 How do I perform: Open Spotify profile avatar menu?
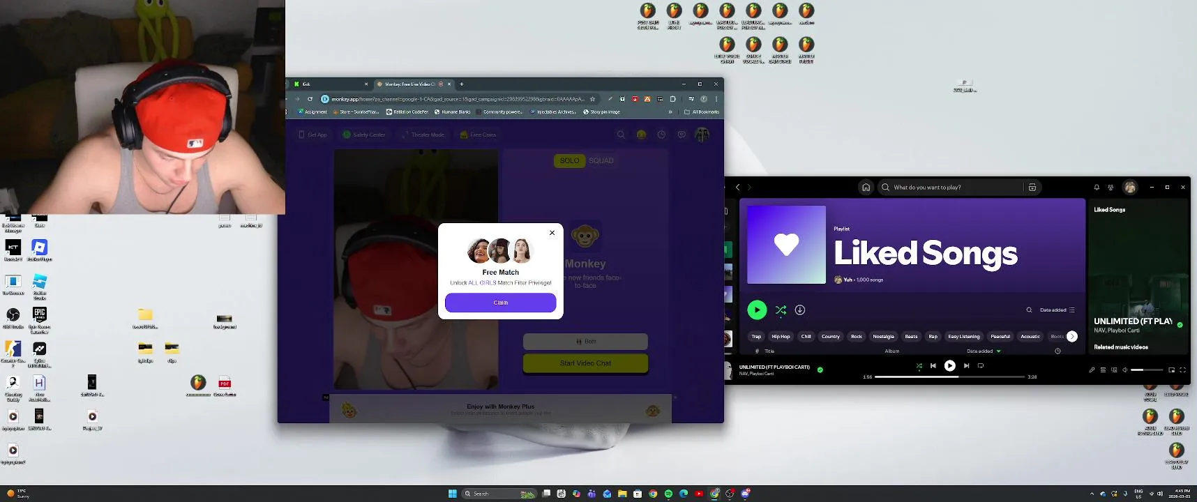1130,187
